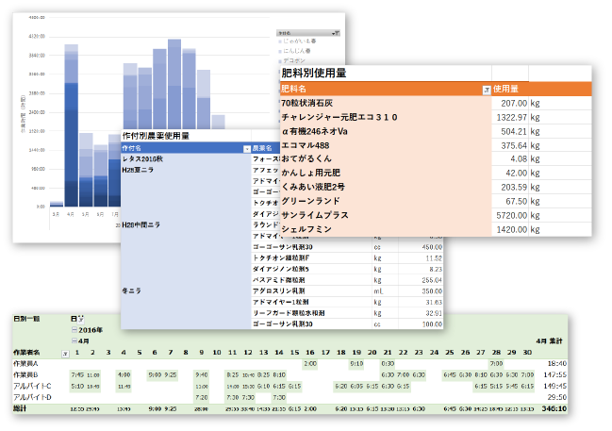
Task: Open the 作業者名 filter dropdown
Action: 65,354
